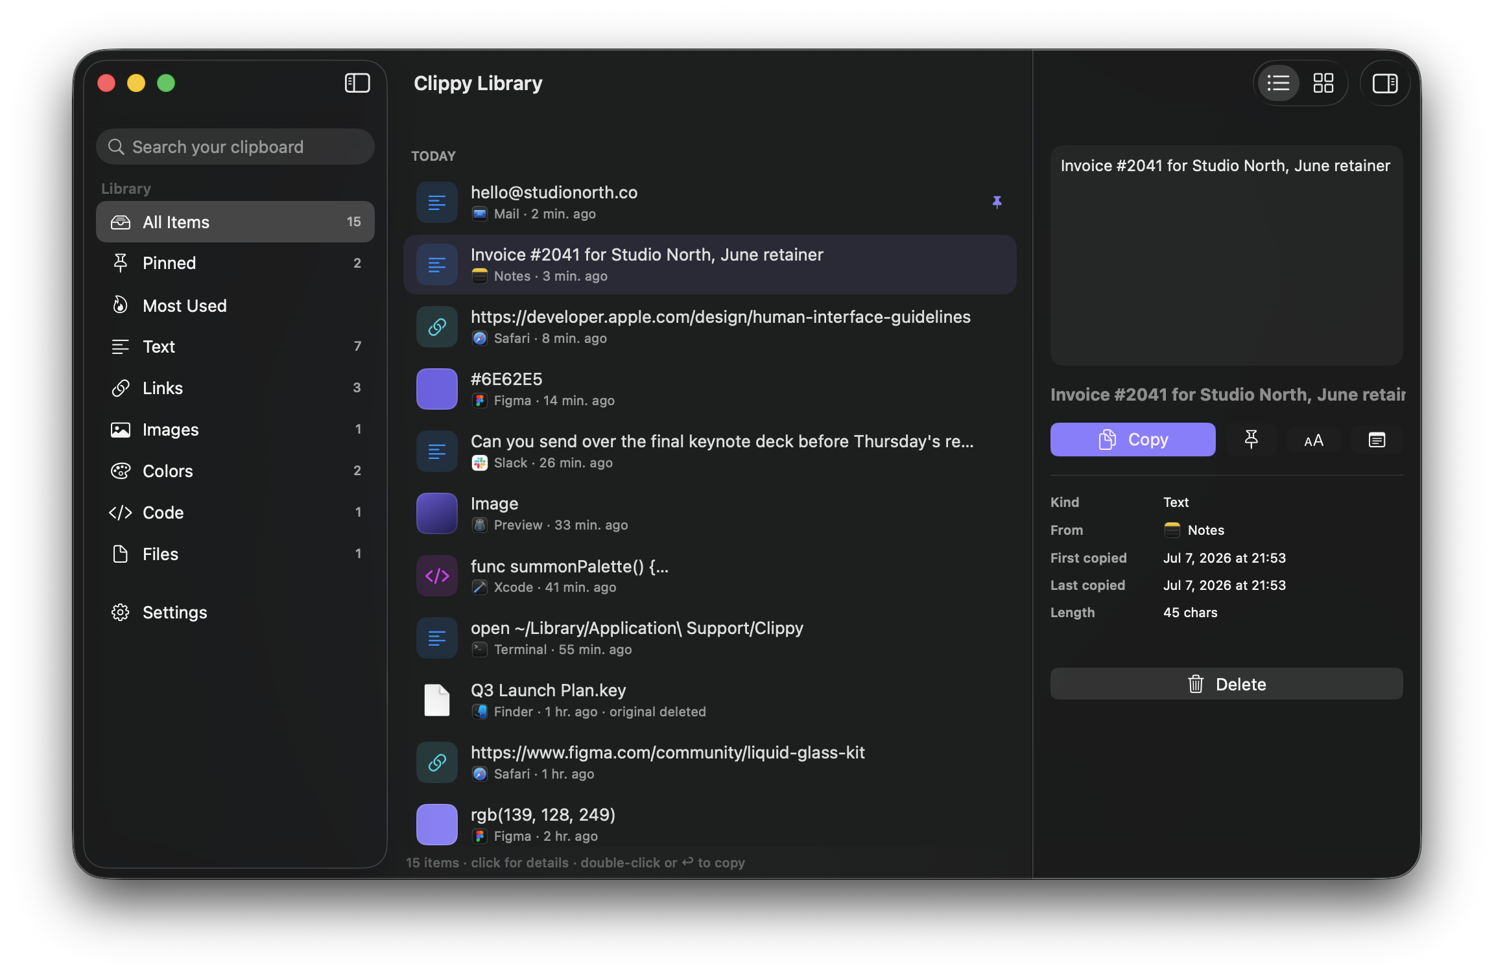Click the pin icon on hello@studionorth.co row
Image resolution: width=1494 pixels, height=975 pixels.
[997, 202]
